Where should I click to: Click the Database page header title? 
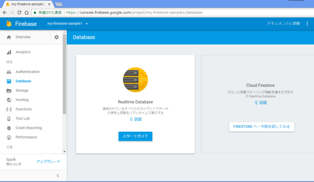click(x=84, y=37)
